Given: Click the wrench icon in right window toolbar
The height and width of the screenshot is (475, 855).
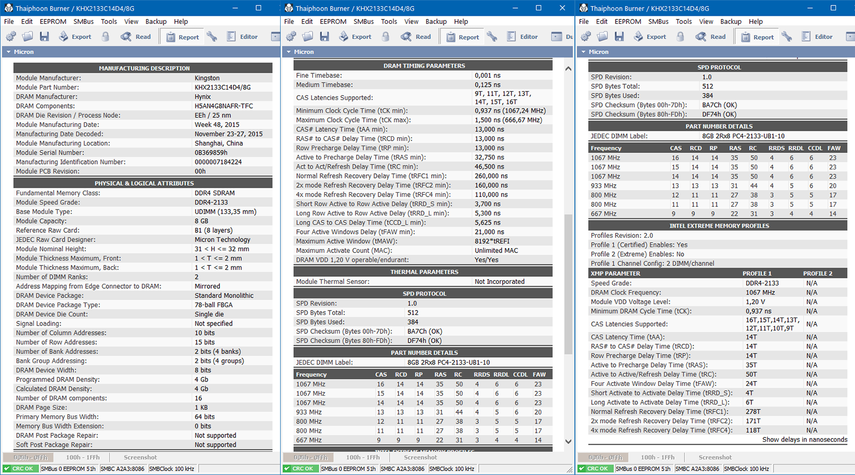Looking at the screenshot, I should click(x=787, y=36).
